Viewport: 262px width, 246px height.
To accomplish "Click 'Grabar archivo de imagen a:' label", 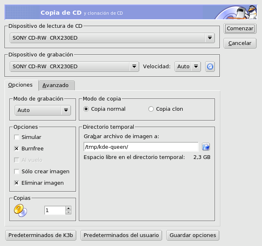I will [x=121, y=136].
